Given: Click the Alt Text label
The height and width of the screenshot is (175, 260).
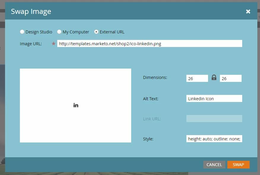Looking at the screenshot, I should click(x=150, y=99).
